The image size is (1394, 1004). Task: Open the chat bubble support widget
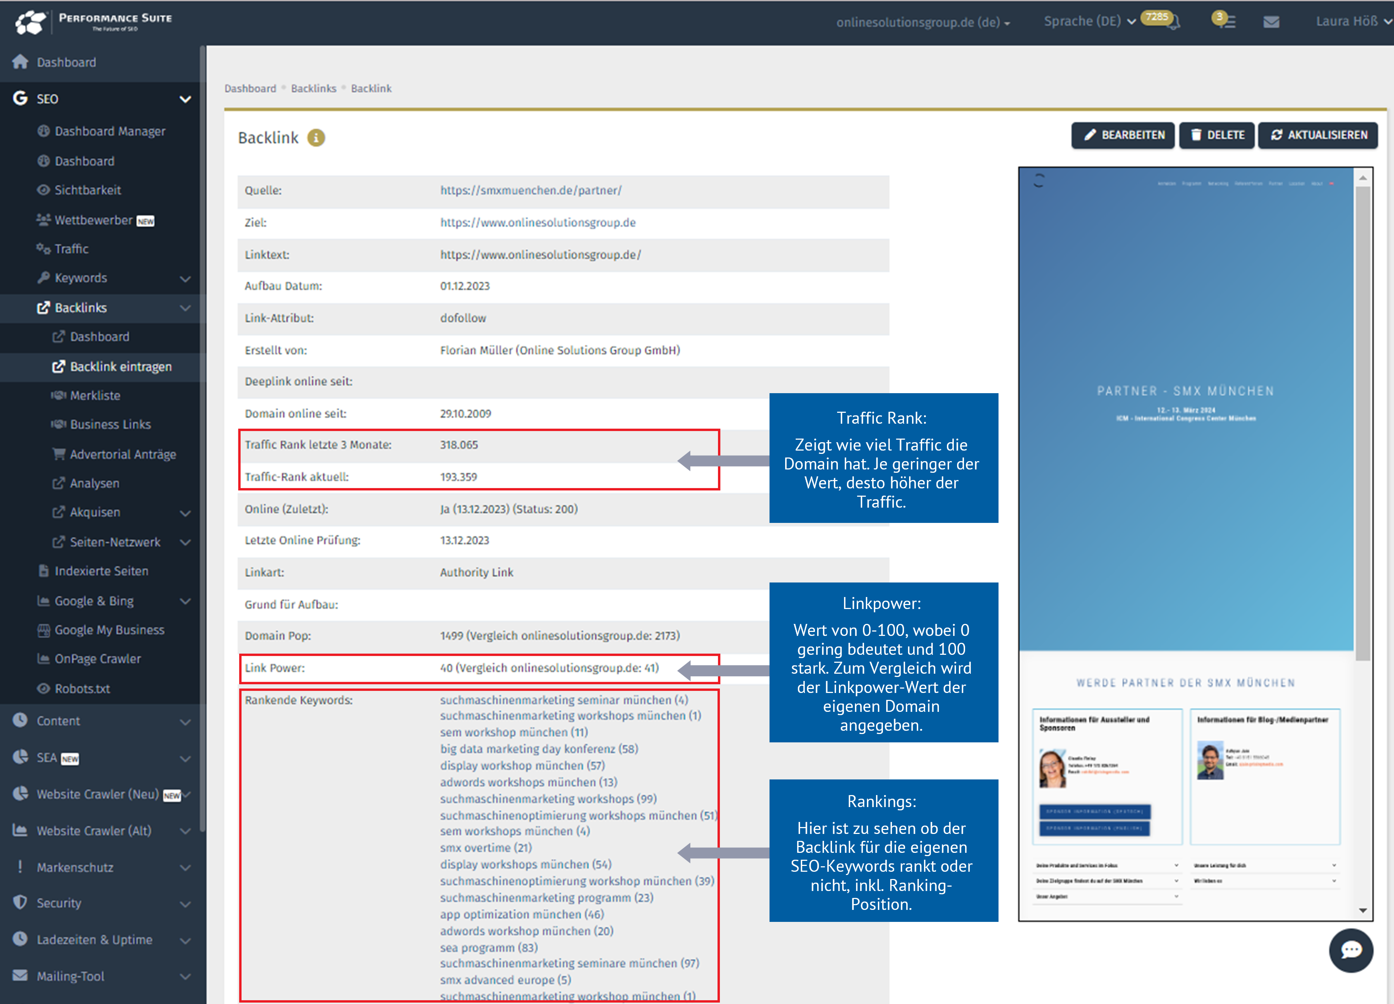[1350, 950]
